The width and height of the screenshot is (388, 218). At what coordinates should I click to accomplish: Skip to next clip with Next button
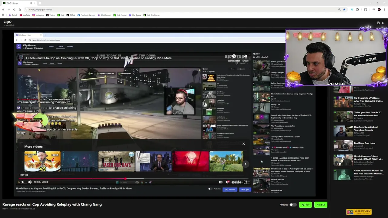[x=320, y=205]
